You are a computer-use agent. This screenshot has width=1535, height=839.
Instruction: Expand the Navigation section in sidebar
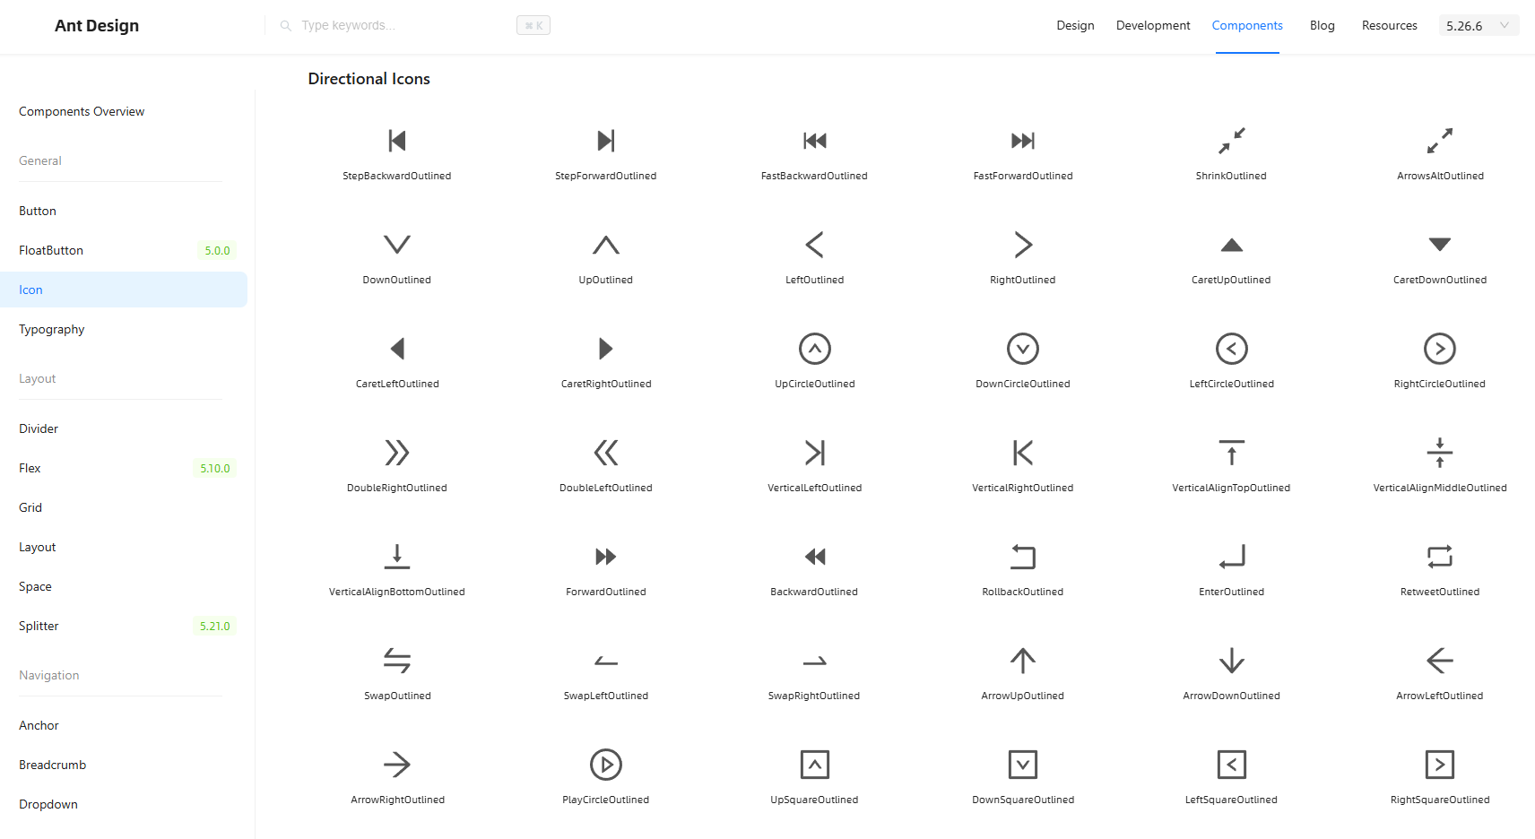(48, 675)
